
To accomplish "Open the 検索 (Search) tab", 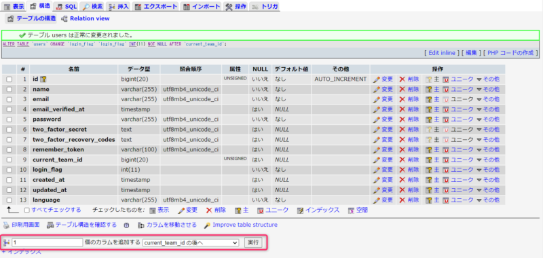I will (93, 6).
